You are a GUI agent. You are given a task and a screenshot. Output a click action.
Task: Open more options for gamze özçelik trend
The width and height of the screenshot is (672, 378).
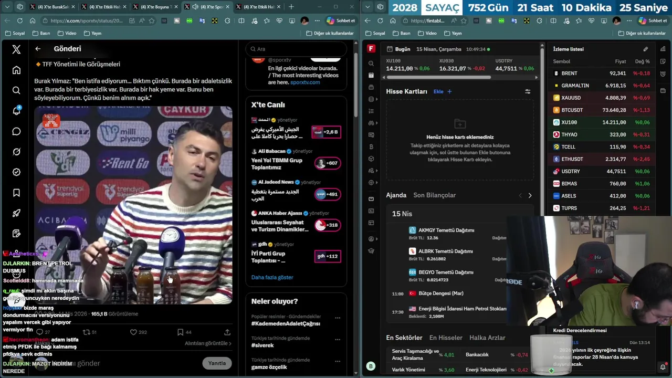pos(338,361)
